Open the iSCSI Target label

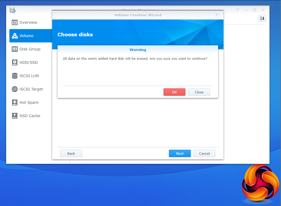[31, 89]
